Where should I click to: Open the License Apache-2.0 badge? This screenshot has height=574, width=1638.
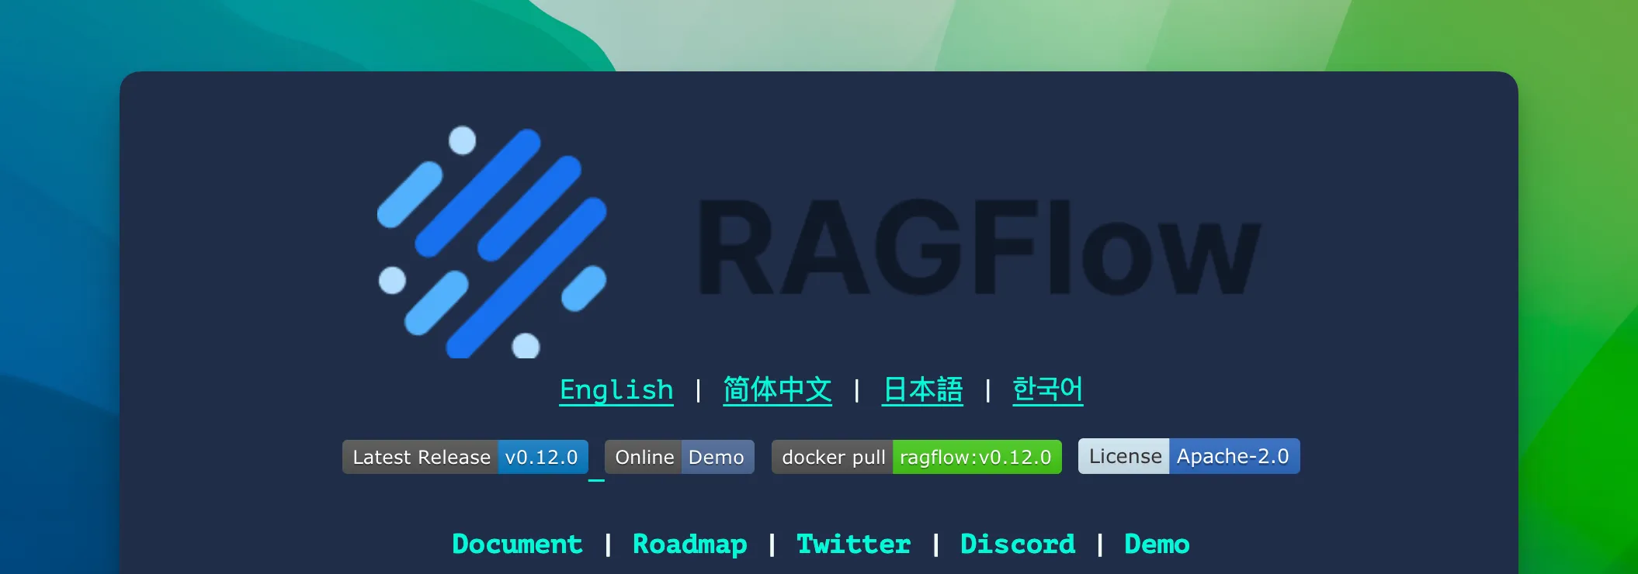click(x=1189, y=456)
